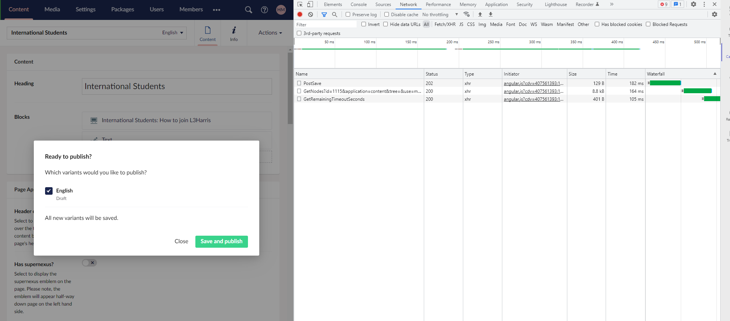Open DevTools main settings gear
Viewport: 730px width, 321px height.
694,5
